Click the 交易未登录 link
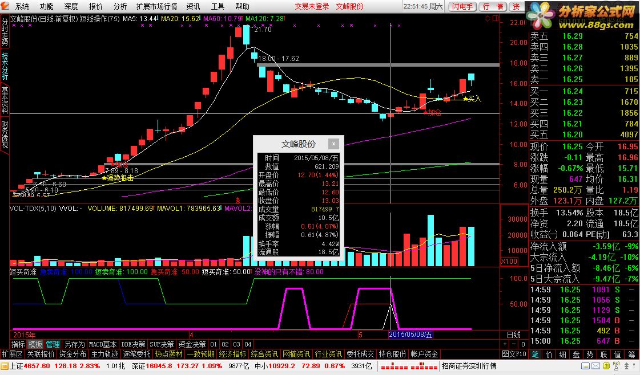The height and width of the screenshot is (375, 640). coord(311,6)
